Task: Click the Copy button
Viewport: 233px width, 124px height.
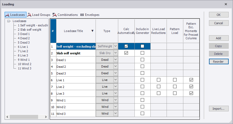Action: pyautogui.click(x=219, y=46)
